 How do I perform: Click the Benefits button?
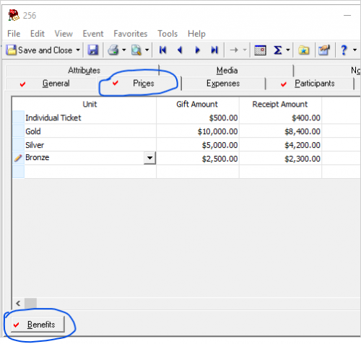tap(38, 325)
